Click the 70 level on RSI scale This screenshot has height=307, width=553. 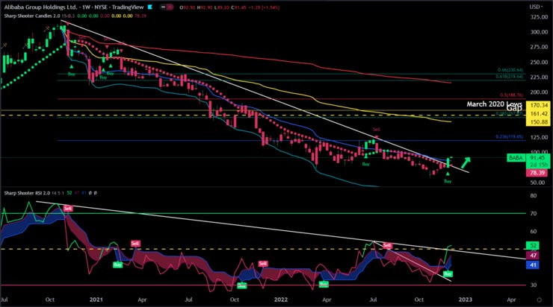coord(534,213)
